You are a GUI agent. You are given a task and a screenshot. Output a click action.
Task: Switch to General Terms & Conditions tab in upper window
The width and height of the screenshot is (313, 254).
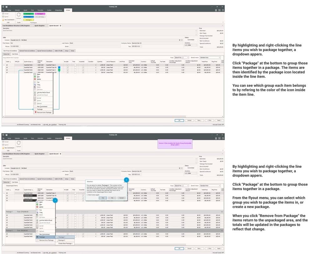[x=27, y=50]
